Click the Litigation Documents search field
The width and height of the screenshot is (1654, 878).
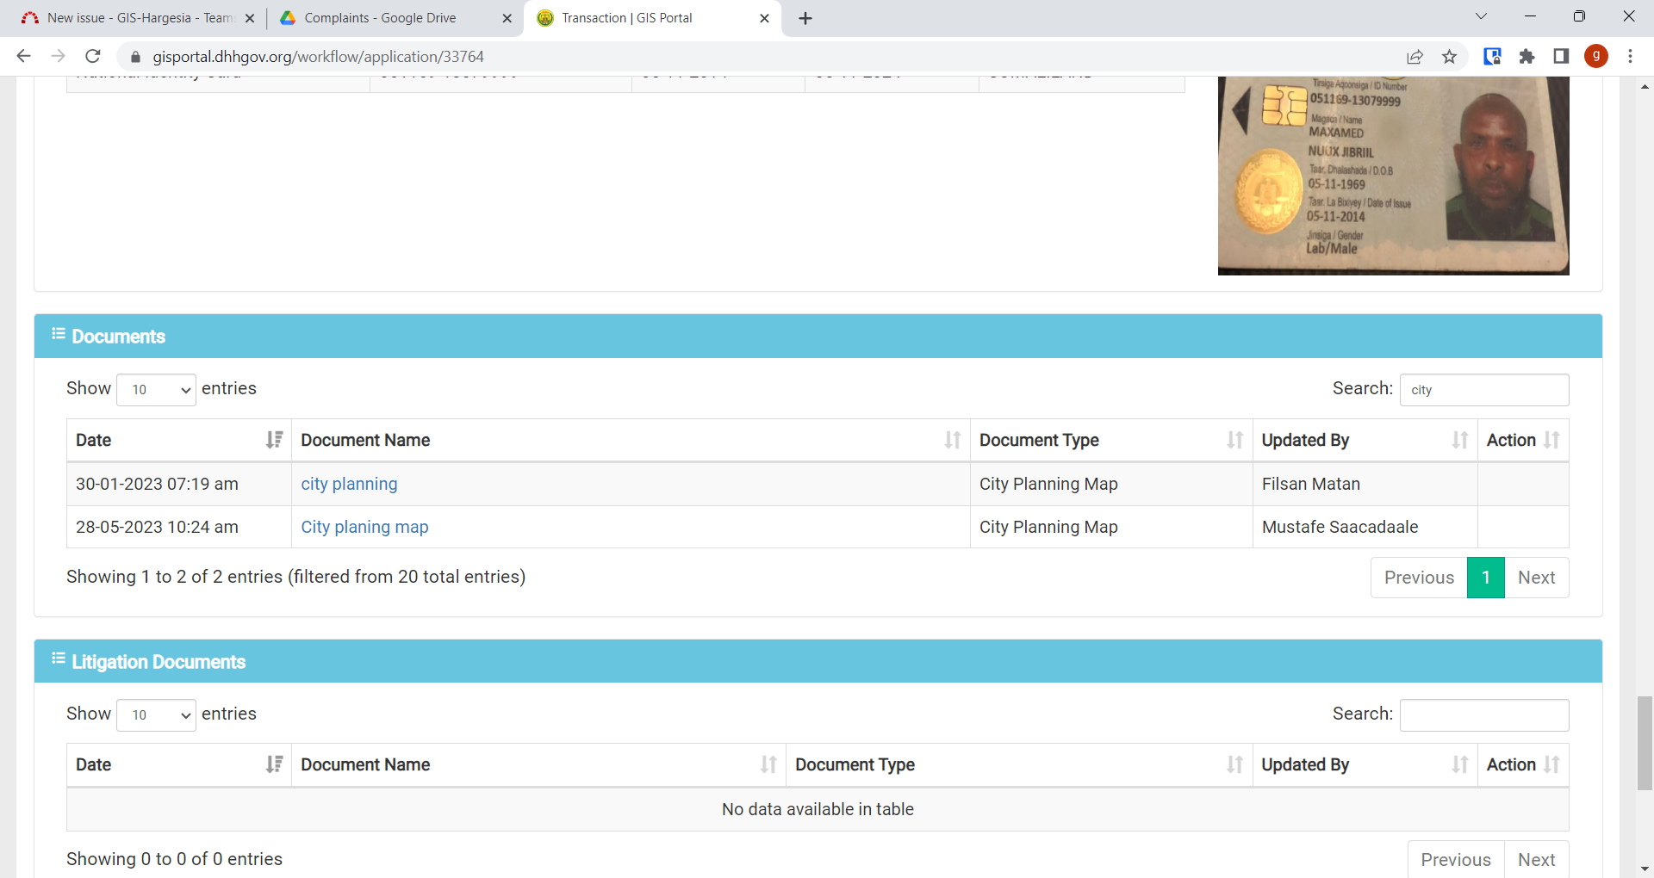tap(1484, 715)
